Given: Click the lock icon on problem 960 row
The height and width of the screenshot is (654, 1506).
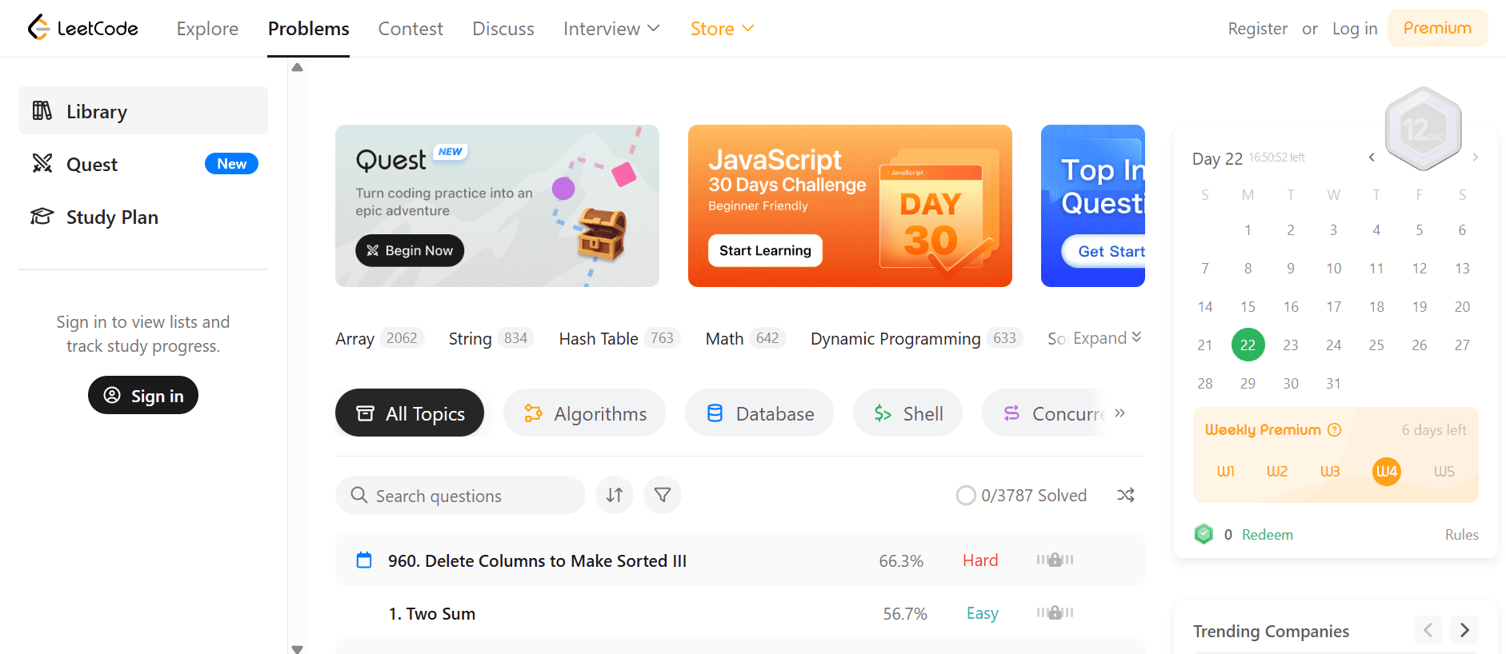Looking at the screenshot, I should click(x=1055, y=560).
